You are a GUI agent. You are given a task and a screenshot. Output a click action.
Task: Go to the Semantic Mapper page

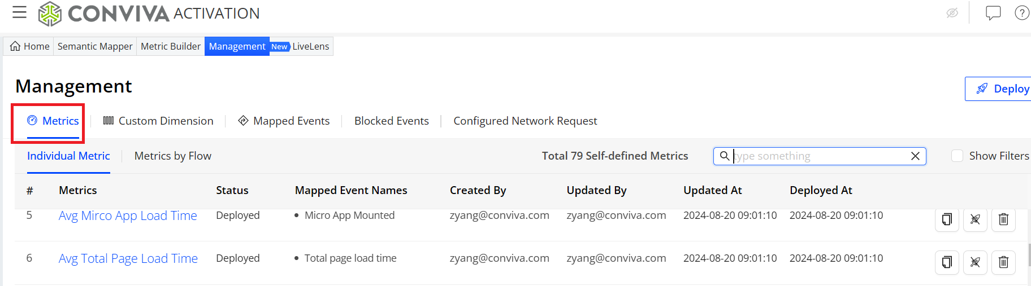click(95, 46)
